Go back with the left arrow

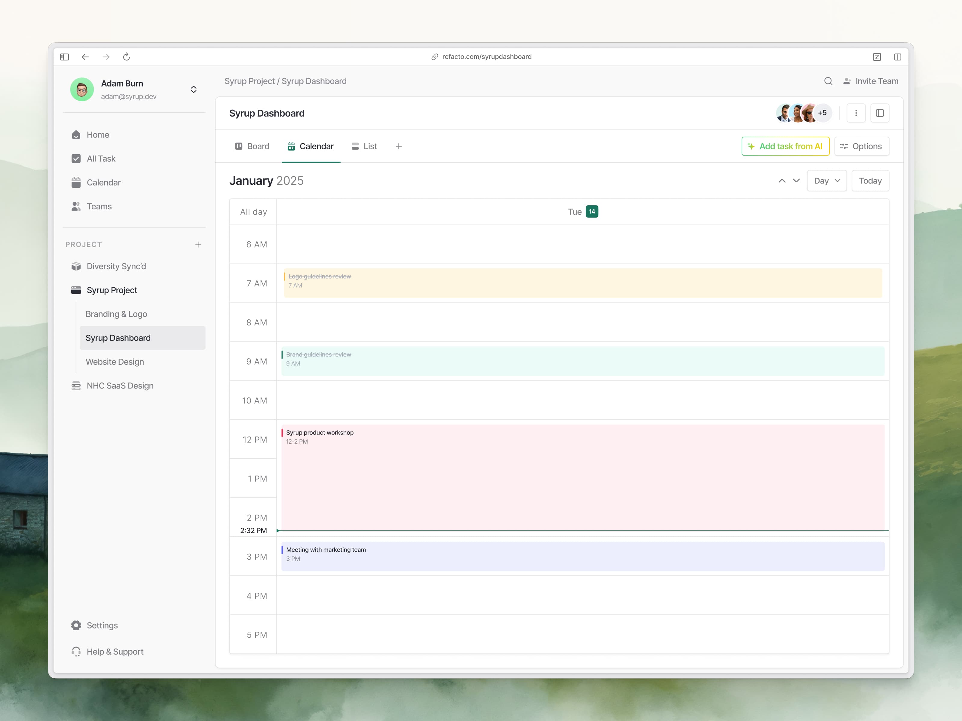pos(85,57)
